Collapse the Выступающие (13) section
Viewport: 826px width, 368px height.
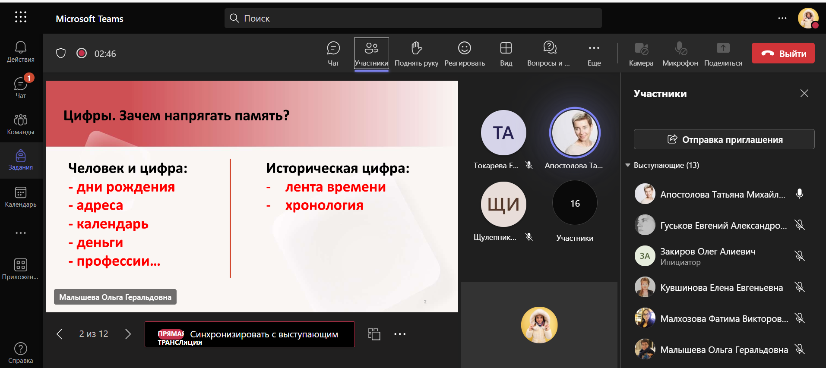coord(628,165)
